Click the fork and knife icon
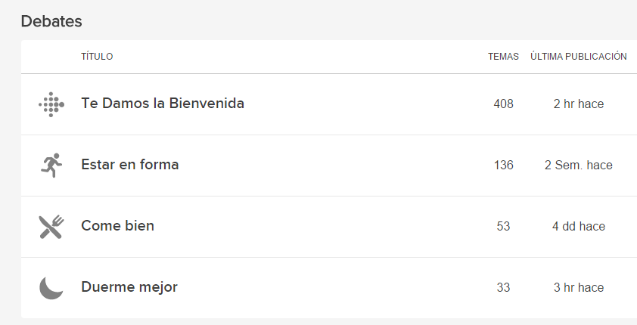 pyautogui.click(x=51, y=227)
